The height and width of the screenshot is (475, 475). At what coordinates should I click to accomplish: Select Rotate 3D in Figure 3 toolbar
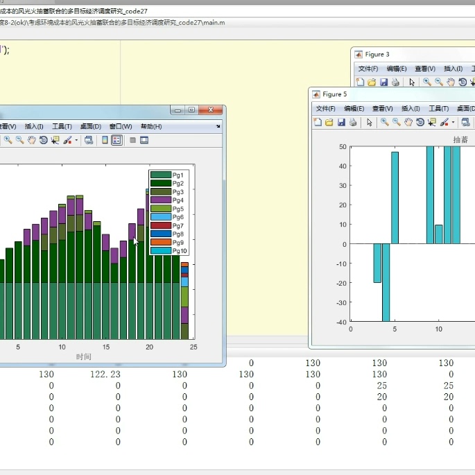click(463, 82)
